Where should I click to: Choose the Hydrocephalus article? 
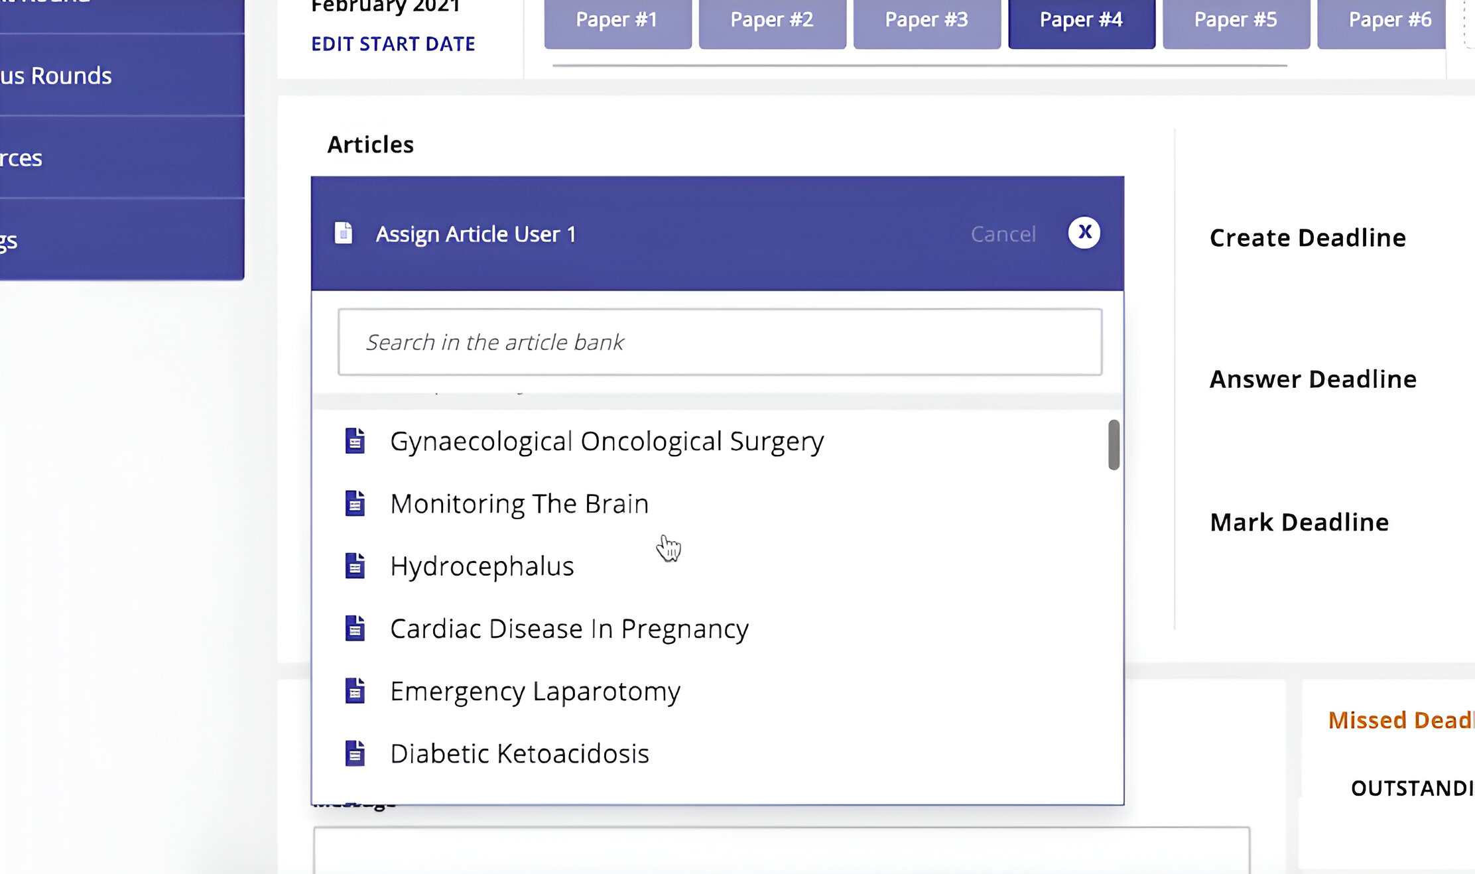[x=482, y=566]
